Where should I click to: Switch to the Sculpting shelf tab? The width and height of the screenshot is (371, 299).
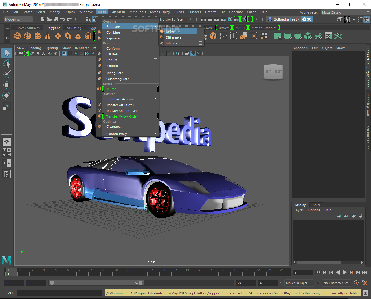click(74, 28)
